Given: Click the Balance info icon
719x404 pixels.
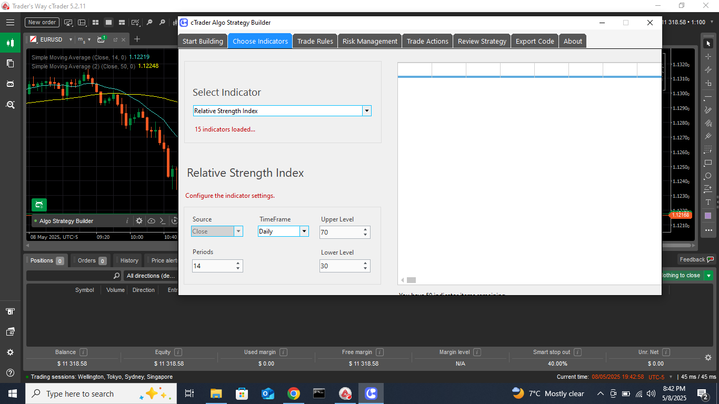Looking at the screenshot, I should click(x=83, y=352).
